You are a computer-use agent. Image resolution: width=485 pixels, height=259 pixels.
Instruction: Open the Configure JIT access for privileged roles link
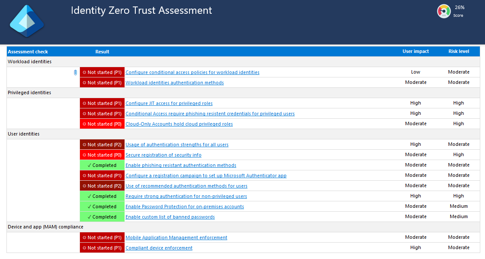tap(169, 103)
